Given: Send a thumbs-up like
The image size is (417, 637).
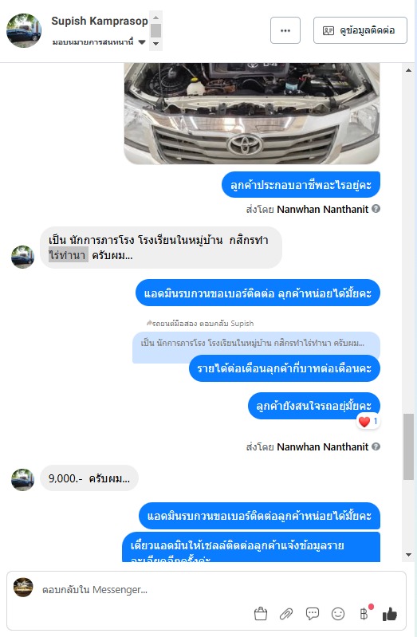Looking at the screenshot, I should pyautogui.click(x=389, y=614).
